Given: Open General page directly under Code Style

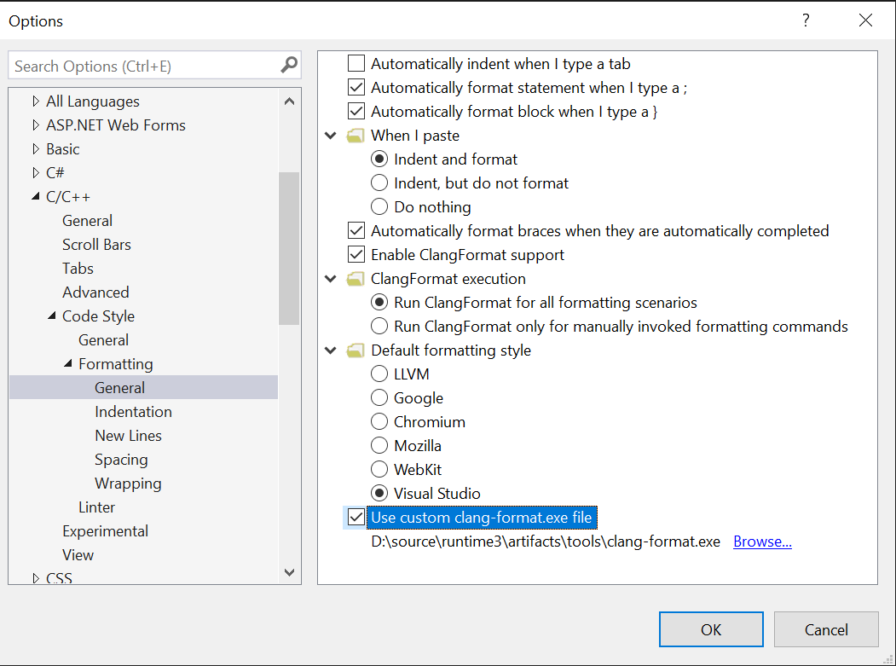Looking at the screenshot, I should 103,340.
